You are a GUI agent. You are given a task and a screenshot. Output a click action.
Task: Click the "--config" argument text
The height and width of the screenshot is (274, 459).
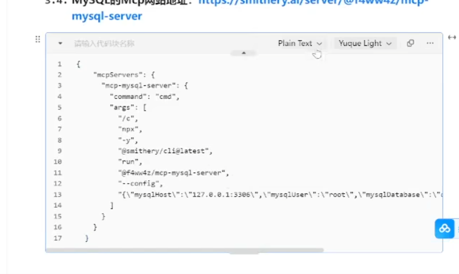[139, 183]
